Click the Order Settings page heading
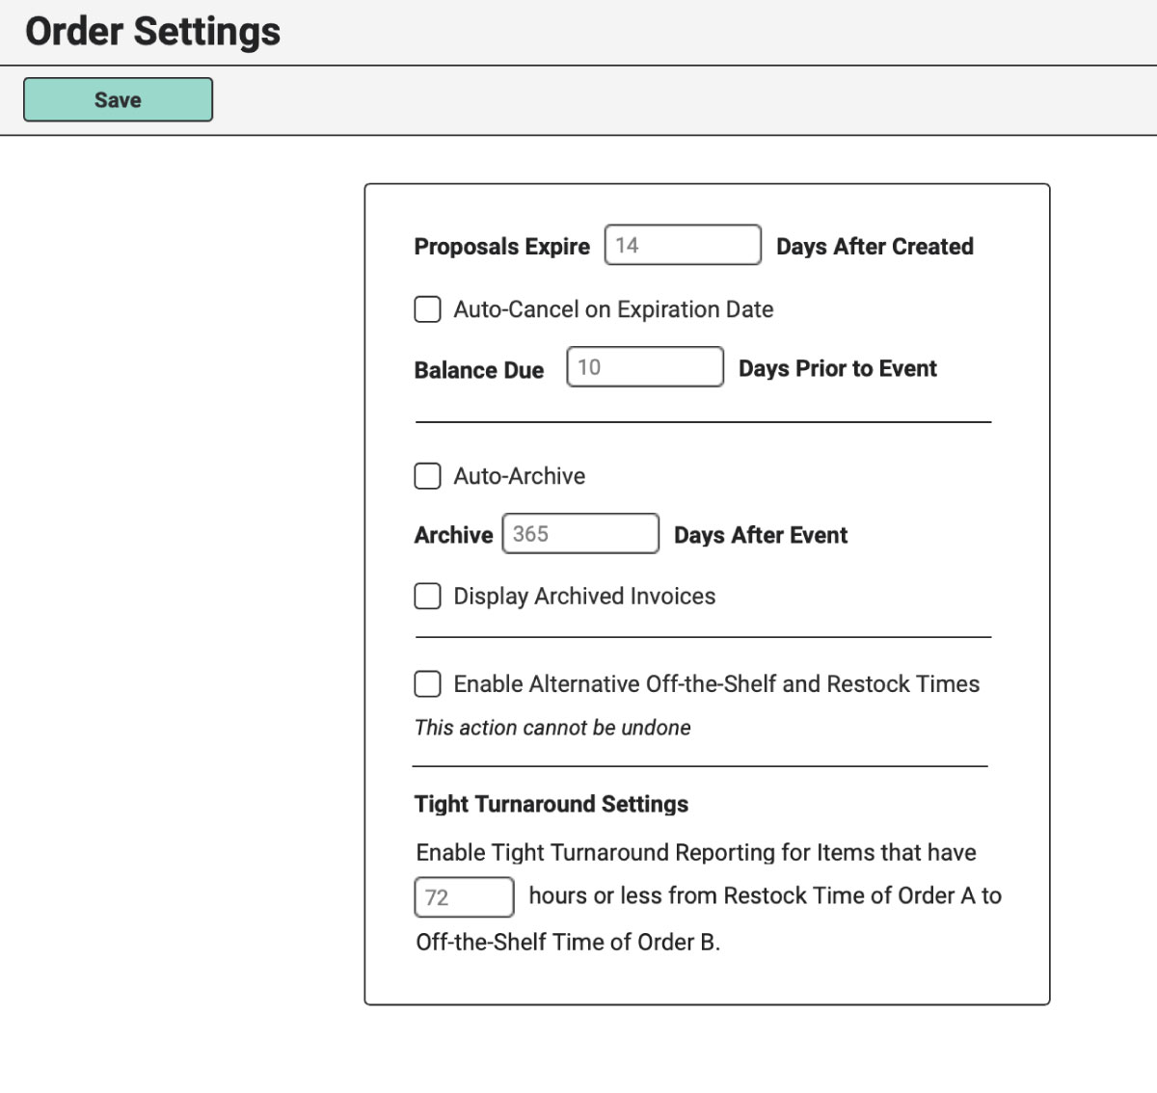Image resolution: width=1157 pixels, height=1093 pixels. click(x=153, y=31)
